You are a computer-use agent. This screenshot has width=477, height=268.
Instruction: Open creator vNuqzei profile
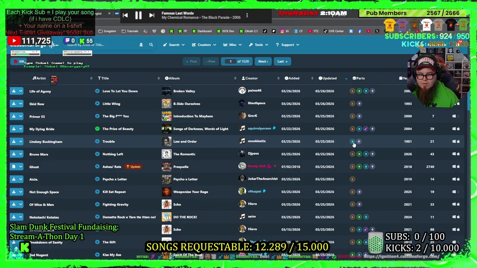click(255, 191)
